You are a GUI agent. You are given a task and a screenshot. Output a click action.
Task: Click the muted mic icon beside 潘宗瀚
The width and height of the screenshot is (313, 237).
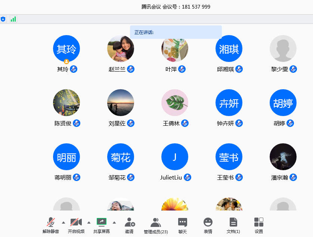coord(293,177)
